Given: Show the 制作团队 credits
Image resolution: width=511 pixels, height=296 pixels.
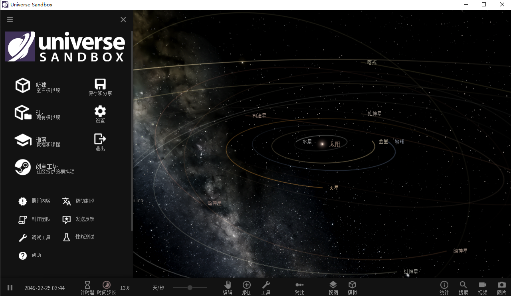Looking at the screenshot, I should (x=35, y=219).
